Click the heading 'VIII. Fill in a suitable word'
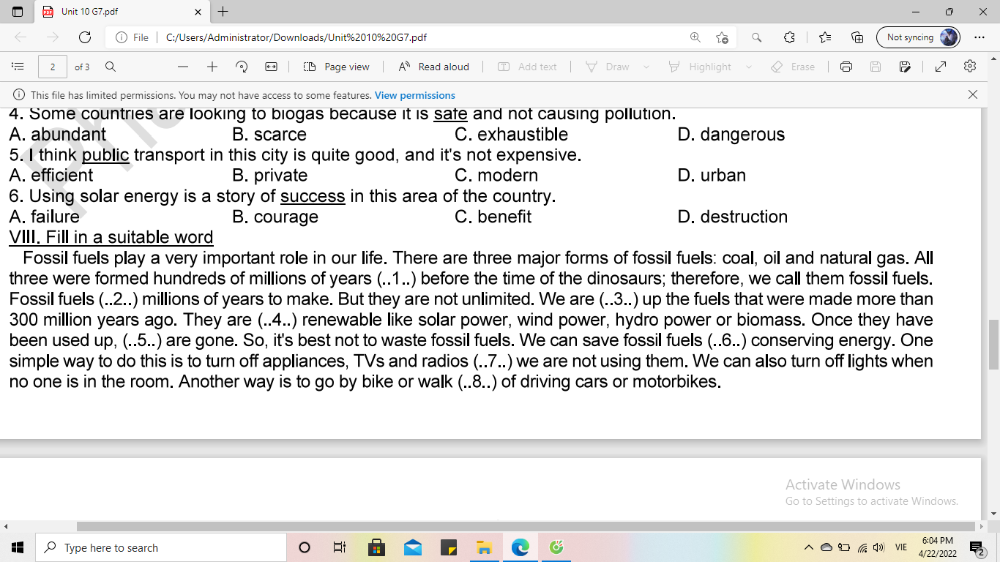Image resolution: width=1000 pixels, height=562 pixels. point(111,237)
